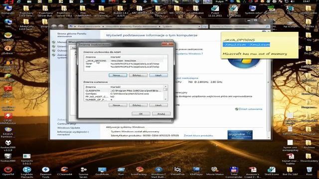Open Komputer desktop icon
The width and height of the screenshot is (319, 179).
point(8,10)
